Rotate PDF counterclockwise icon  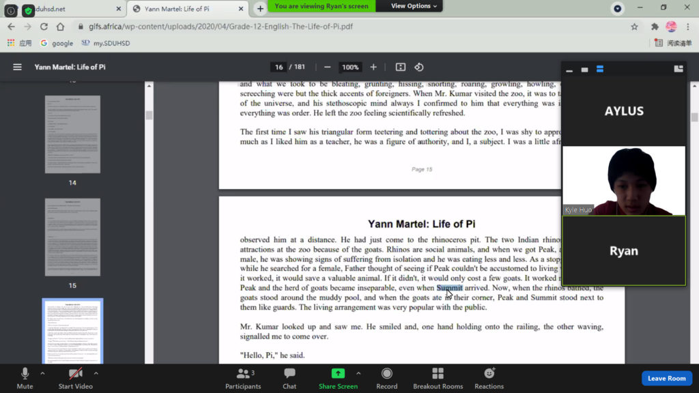click(x=419, y=68)
